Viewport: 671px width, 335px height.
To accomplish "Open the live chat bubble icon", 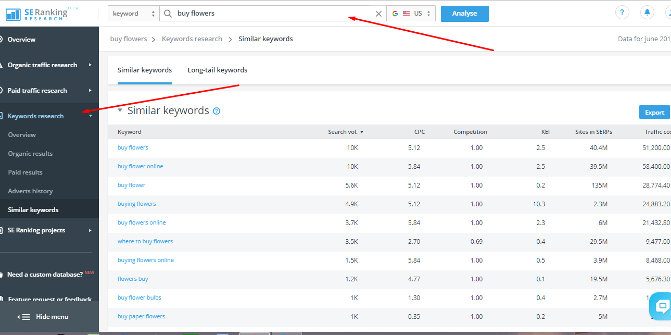I will pos(662,306).
